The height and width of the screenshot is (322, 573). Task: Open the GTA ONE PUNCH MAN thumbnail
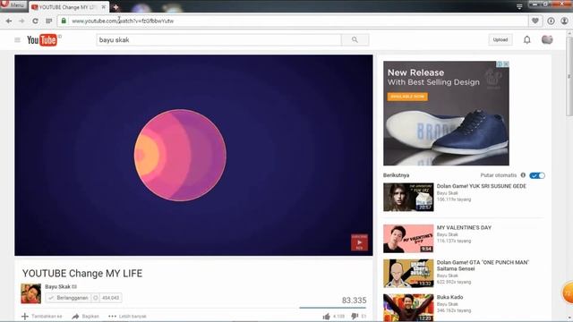(x=408, y=274)
